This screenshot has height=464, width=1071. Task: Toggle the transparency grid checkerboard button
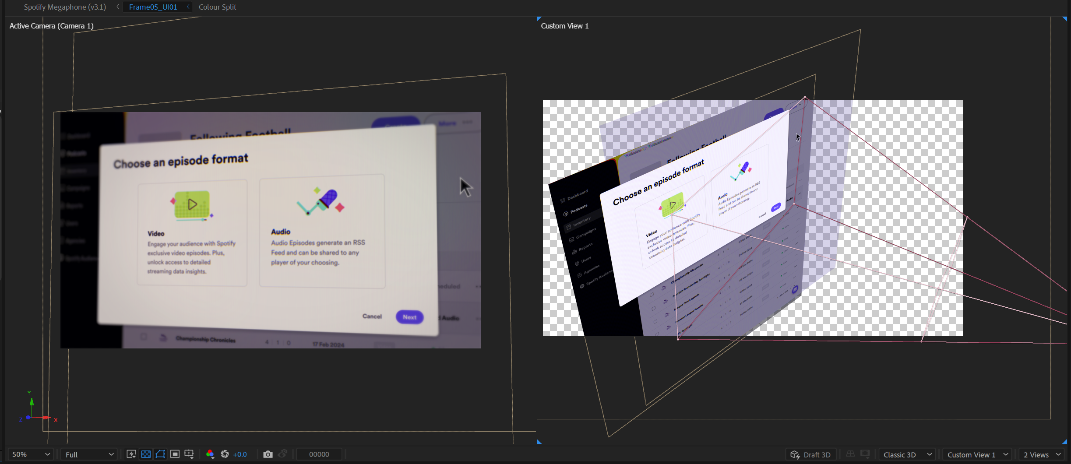[146, 454]
